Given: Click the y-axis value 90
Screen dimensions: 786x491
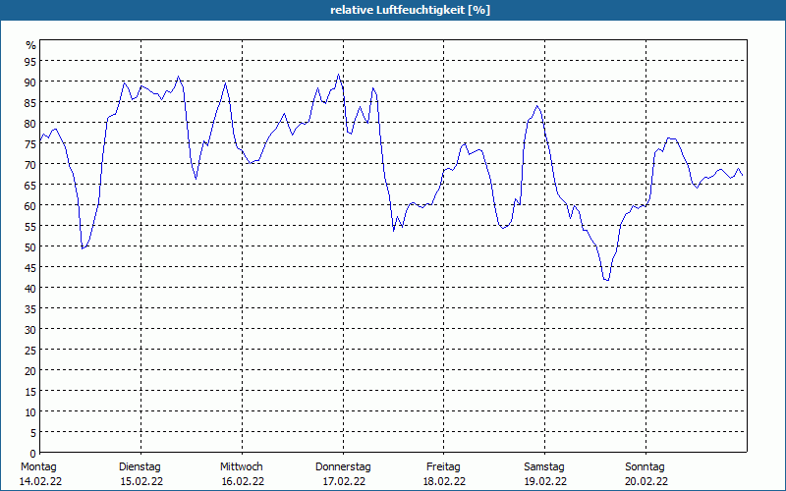Looking at the screenshot, I should point(31,82).
